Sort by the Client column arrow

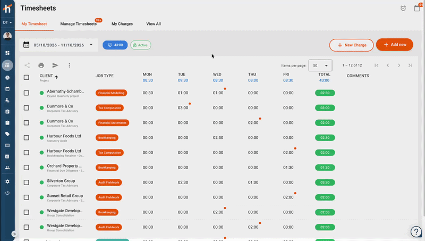pos(56,77)
